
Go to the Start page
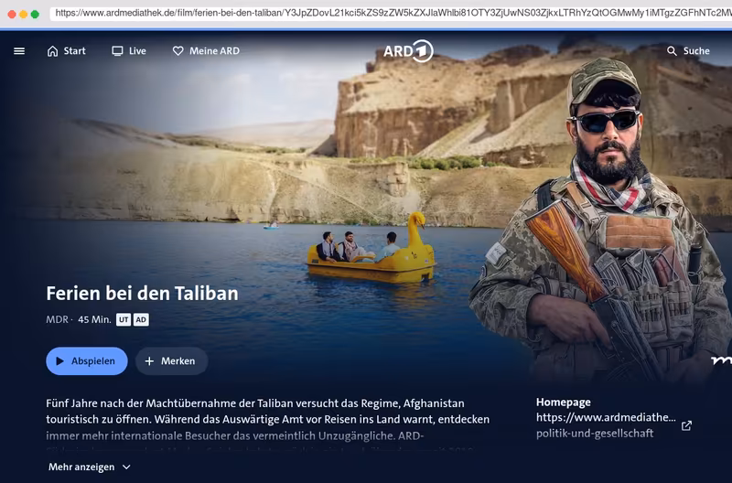tap(66, 51)
